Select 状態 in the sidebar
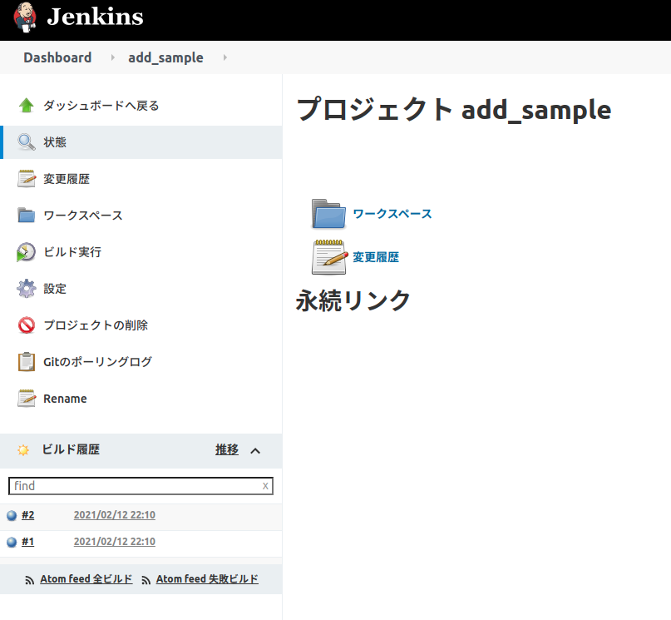This screenshot has width=671, height=620. tap(55, 142)
